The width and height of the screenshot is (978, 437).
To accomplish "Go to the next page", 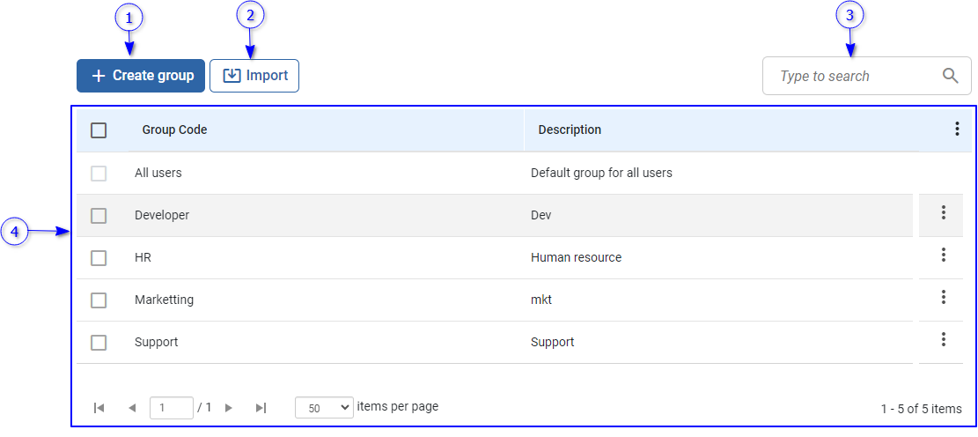I will coord(229,408).
